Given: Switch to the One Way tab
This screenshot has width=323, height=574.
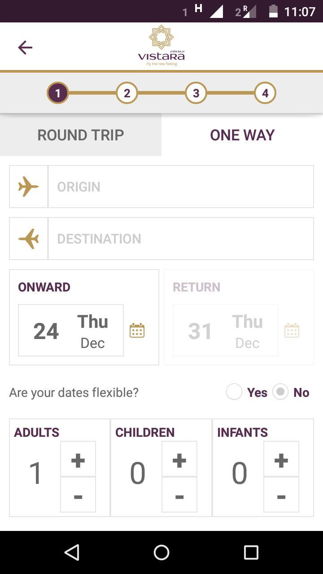Looking at the screenshot, I should pyautogui.click(x=242, y=135).
